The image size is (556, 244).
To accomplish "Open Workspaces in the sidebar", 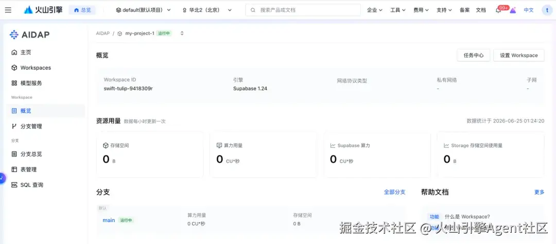I will click(x=45, y=67).
